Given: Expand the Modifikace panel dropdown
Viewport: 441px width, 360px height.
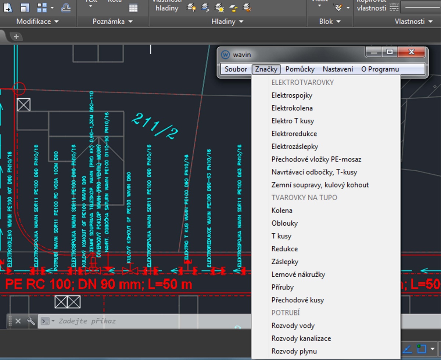Looking at the screenshot, I should pyautogui.click(x=37, y=22).
